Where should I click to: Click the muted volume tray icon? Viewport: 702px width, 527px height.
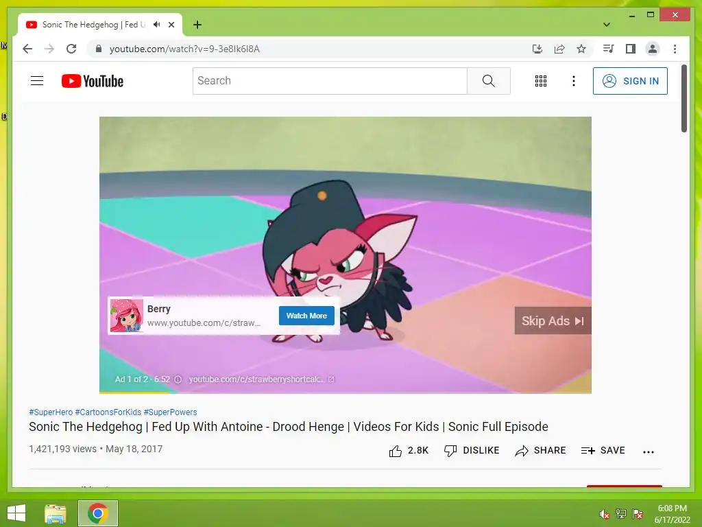605,514
